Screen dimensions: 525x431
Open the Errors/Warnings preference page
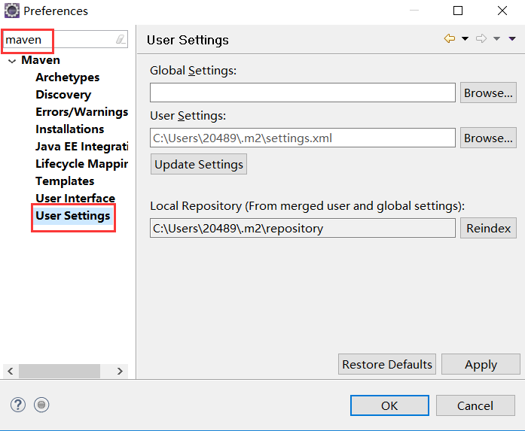(x=81, y=112)
